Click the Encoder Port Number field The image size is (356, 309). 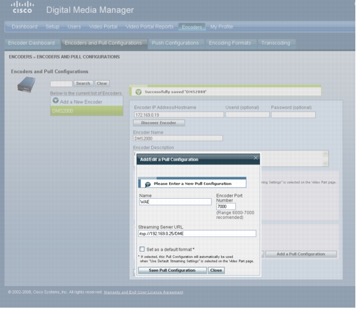(x=226, y=206)
